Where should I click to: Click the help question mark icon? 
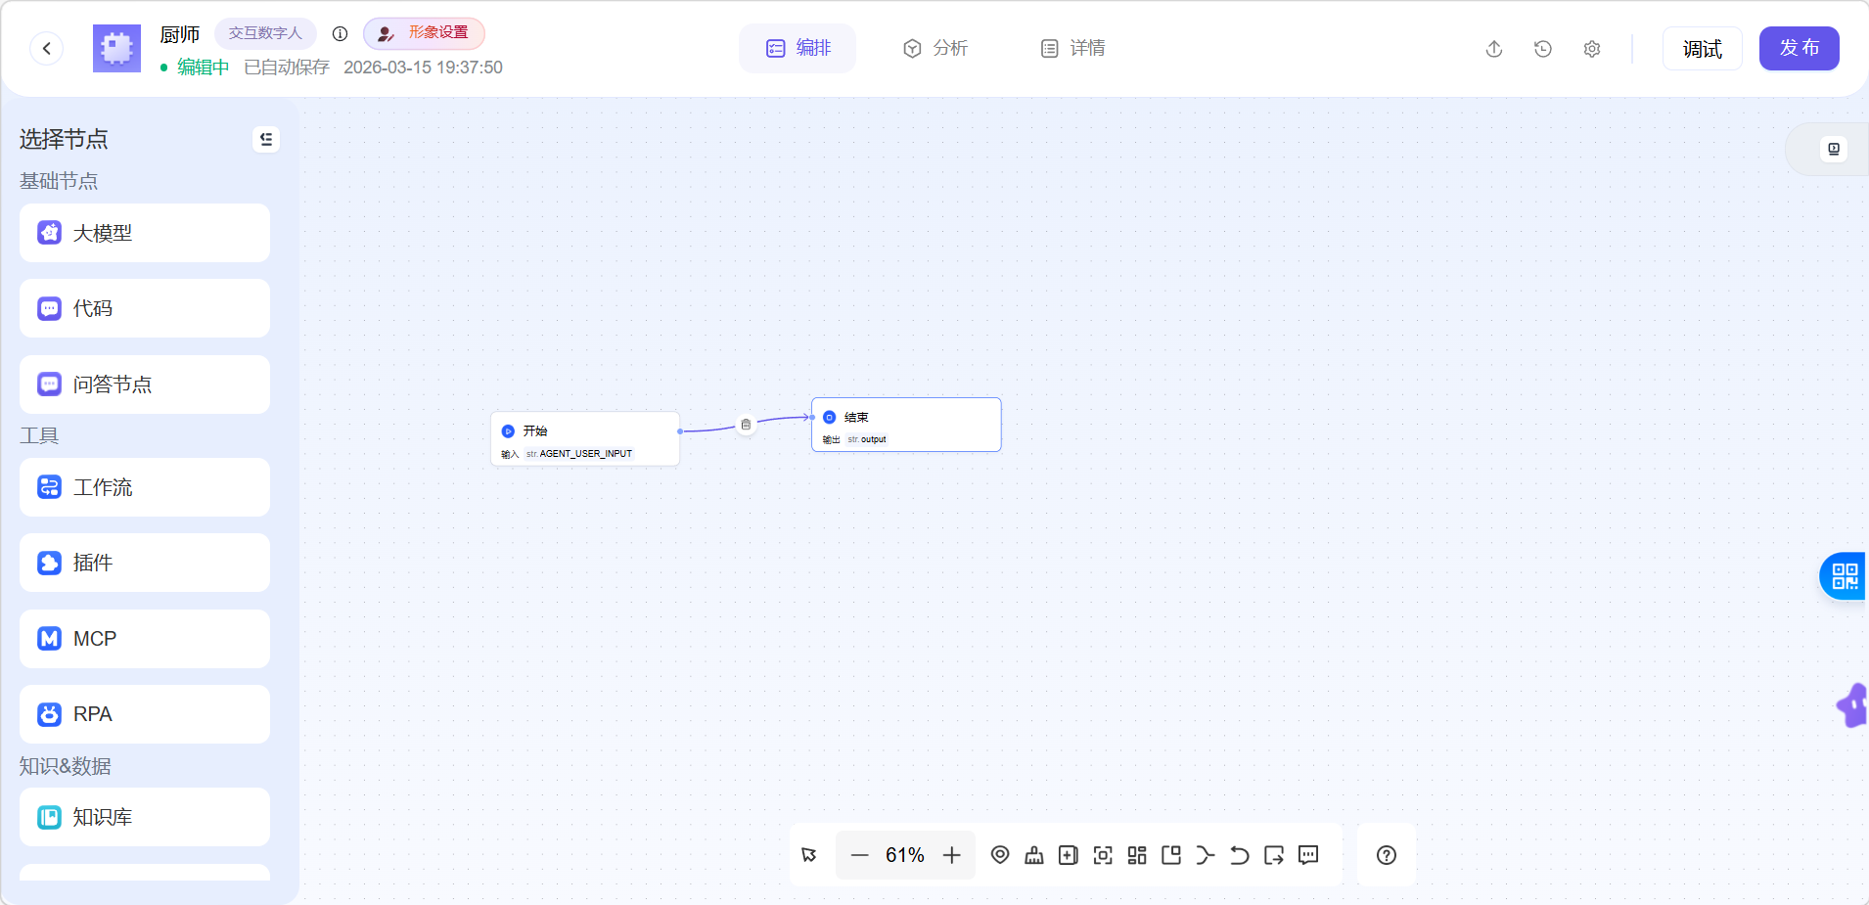pyautogui.click(x=1386, y=855)
